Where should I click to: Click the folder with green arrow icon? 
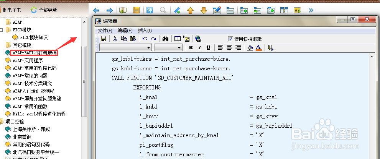[x=257, y=10]
